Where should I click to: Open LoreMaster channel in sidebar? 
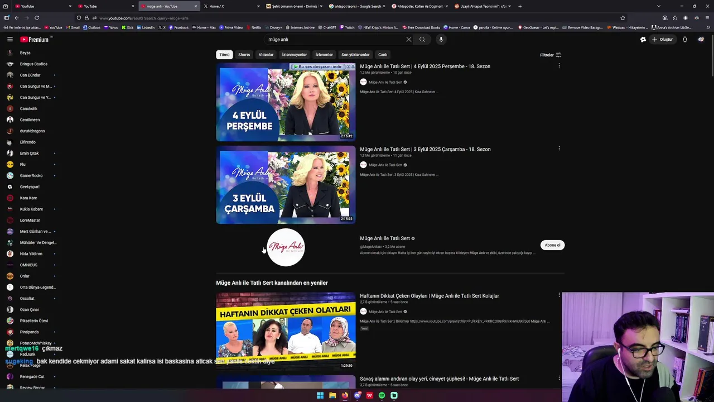coord(31,220)
